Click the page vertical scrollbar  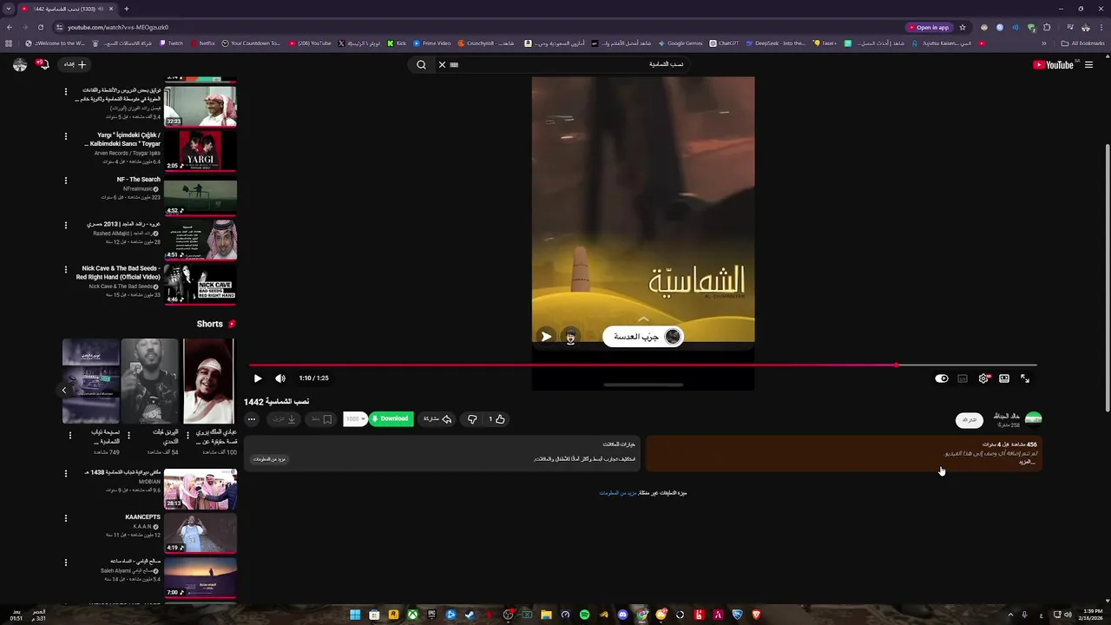point(1107,278)
